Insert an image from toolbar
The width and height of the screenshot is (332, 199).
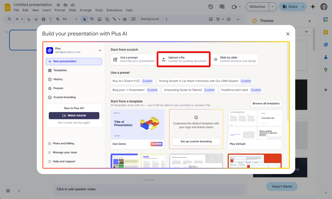(99, 19)
